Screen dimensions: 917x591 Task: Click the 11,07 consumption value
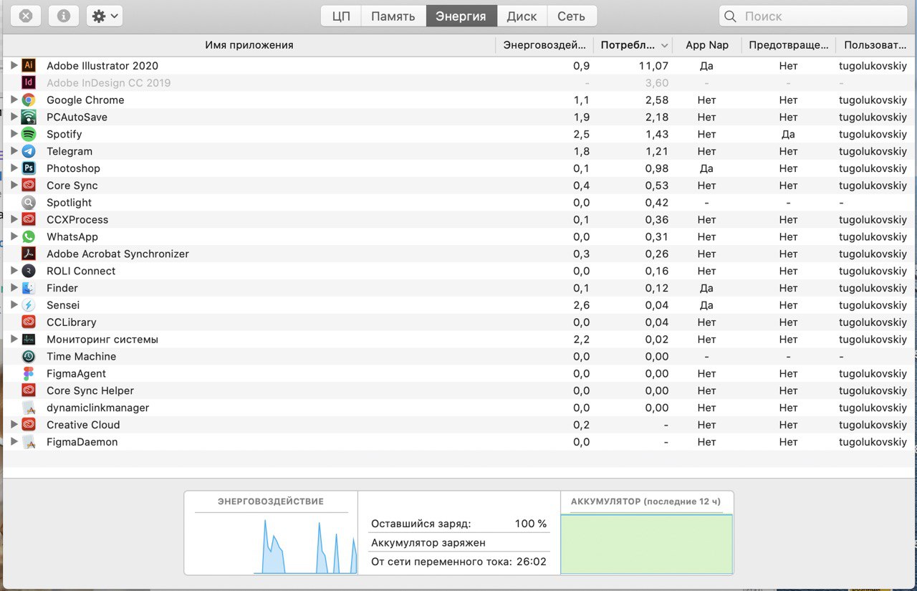point(653,65)
